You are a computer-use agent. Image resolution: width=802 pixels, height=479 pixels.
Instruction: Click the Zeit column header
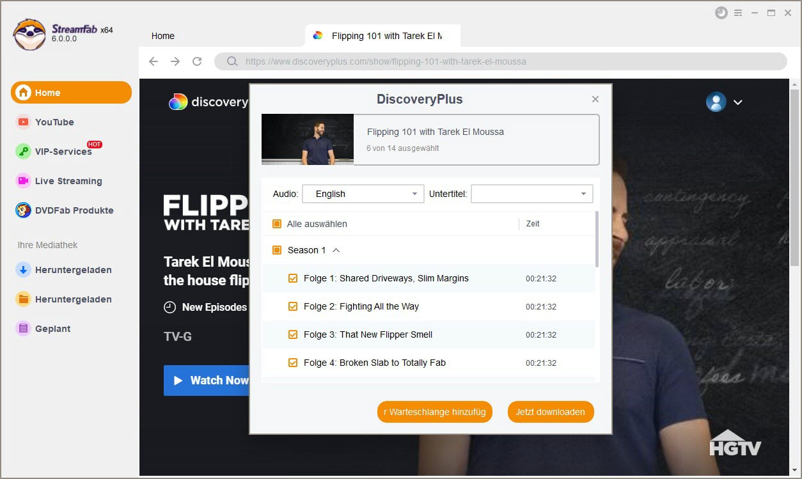coord(533,224)
